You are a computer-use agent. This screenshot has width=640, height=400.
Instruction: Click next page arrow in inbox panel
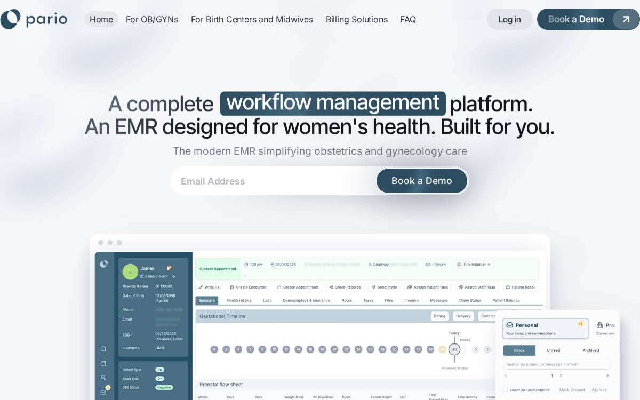click(607, 375)
